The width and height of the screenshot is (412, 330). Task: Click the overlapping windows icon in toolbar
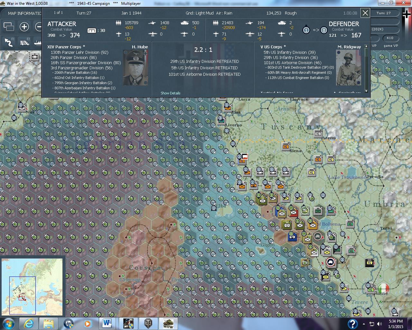tap(9, 27)
